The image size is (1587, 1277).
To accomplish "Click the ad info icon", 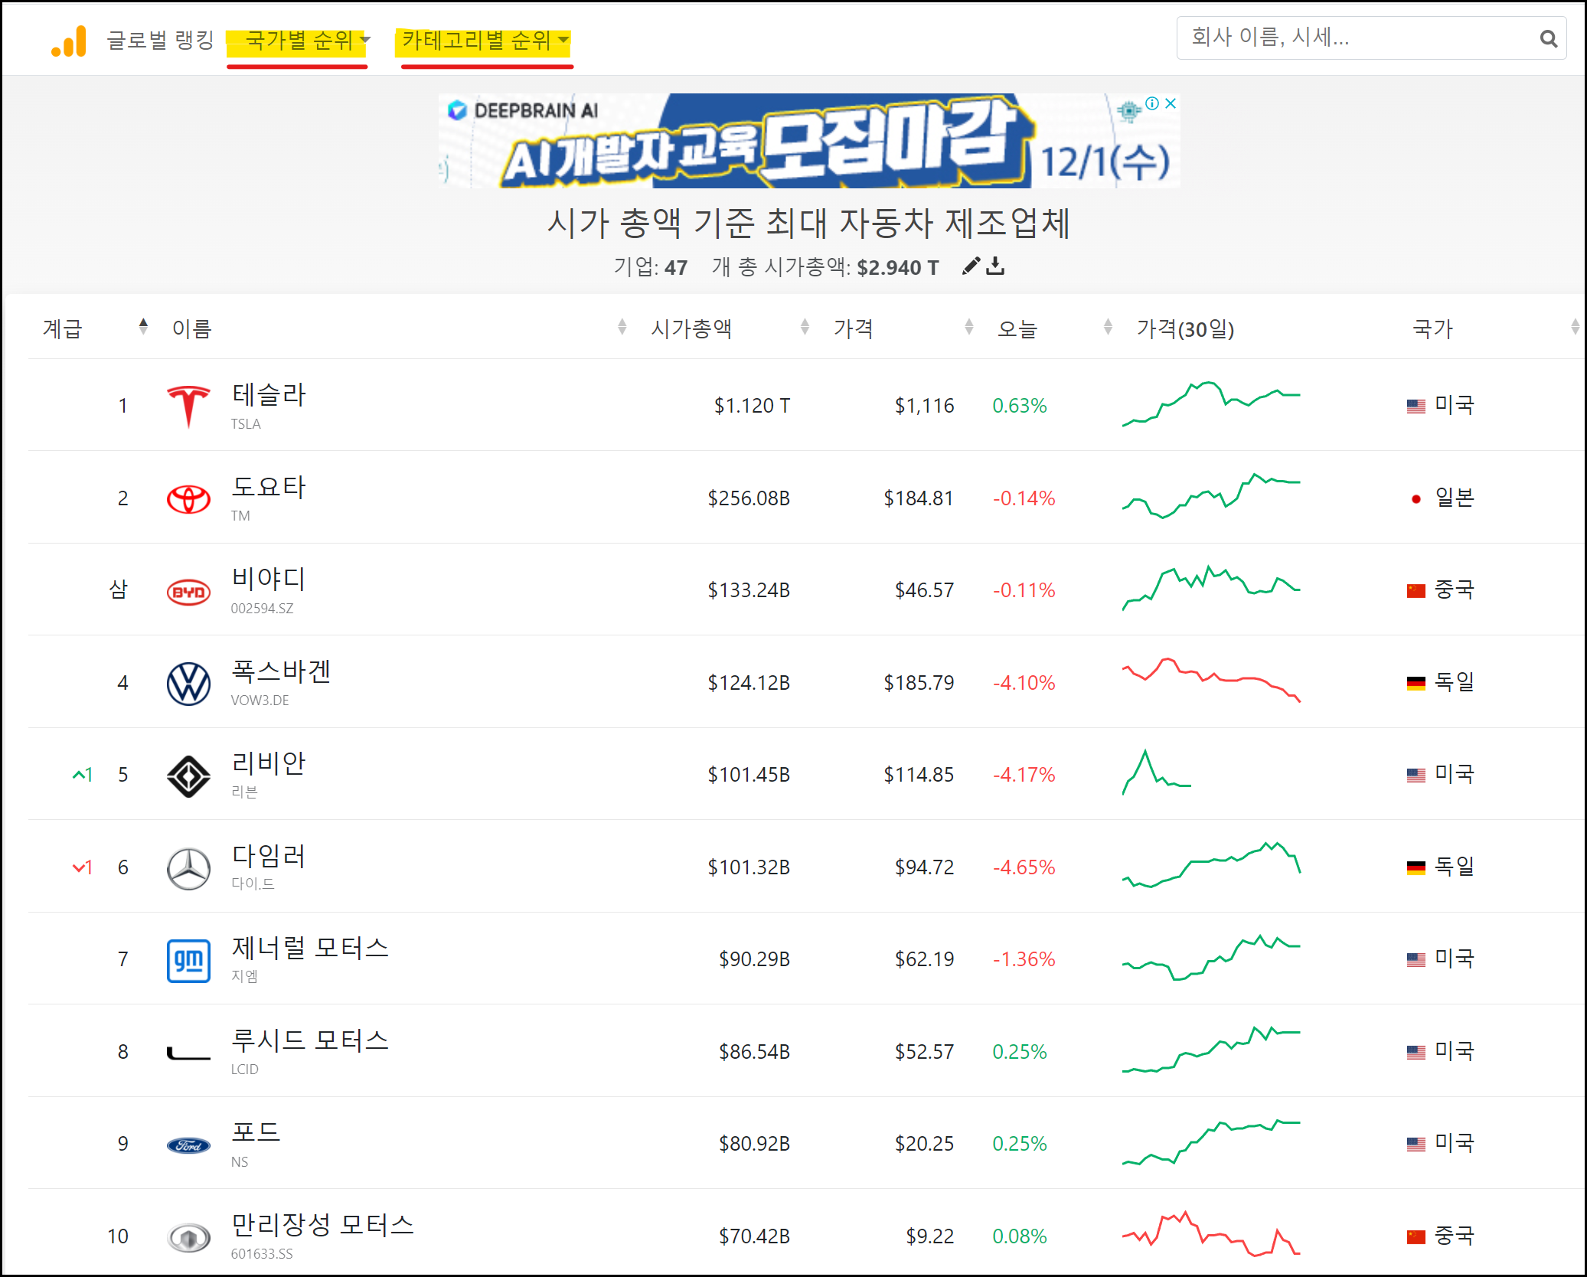I will [1152, 103].
